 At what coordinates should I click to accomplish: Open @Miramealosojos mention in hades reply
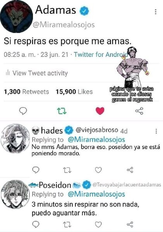[x=96, y=140]
